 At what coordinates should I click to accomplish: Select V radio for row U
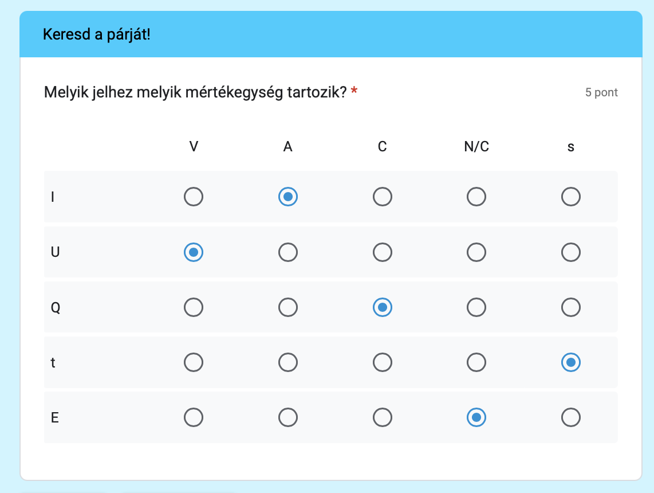pos(194,252)
